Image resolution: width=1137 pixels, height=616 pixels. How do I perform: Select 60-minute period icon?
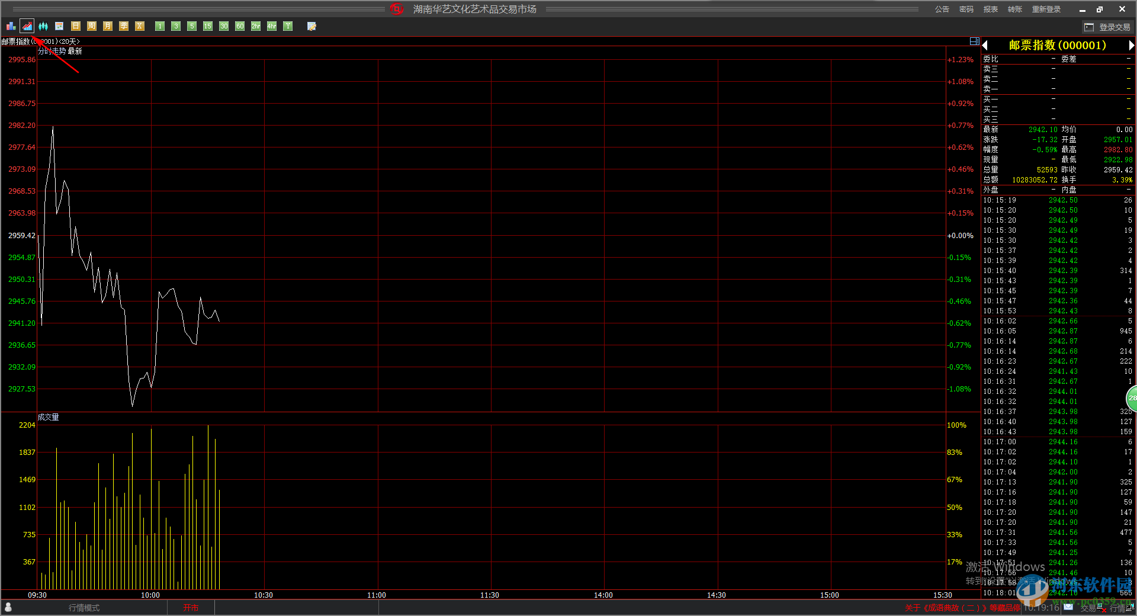point(240,26)
